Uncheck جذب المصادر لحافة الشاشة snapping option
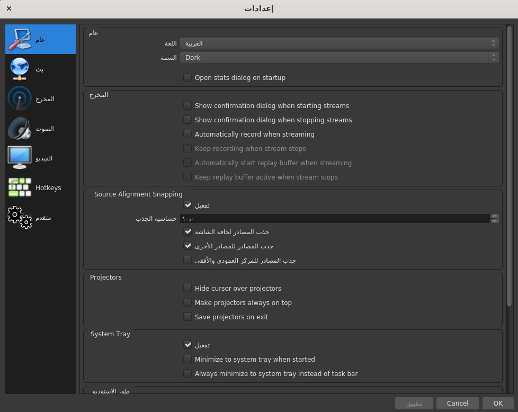 (187, 231)
